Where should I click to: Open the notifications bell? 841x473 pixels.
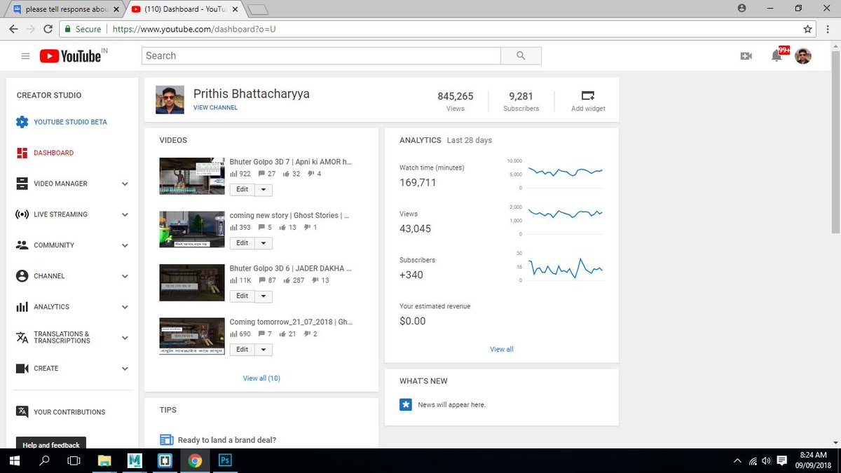coord(777,56)
